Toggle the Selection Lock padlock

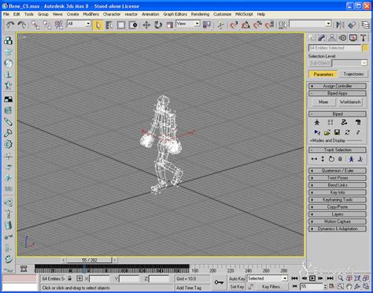[70, 279]
